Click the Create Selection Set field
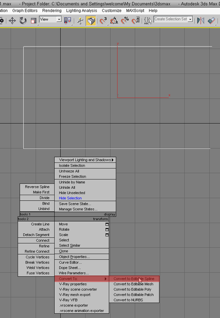Viewport: 220px width, 318px height. click(x=171, y=19)
